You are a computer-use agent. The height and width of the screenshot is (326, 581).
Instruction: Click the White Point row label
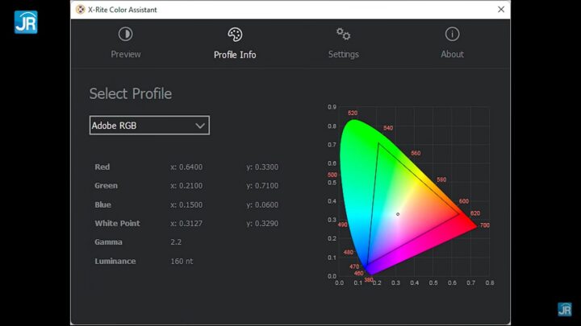pos(117,224)
